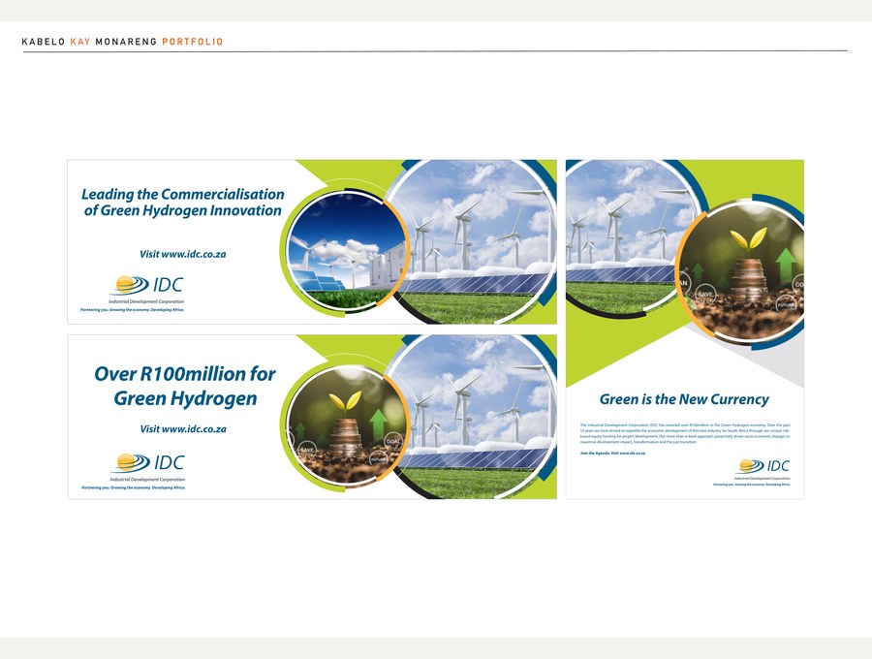872x659 pixels.
Task: Click the 'KABELO KAY MONARENG PORTFOLIO' header
Action: pyautogui.click(x=122, y=42)
